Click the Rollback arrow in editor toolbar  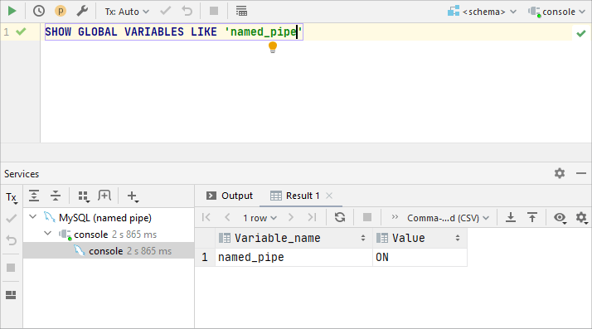187,11
